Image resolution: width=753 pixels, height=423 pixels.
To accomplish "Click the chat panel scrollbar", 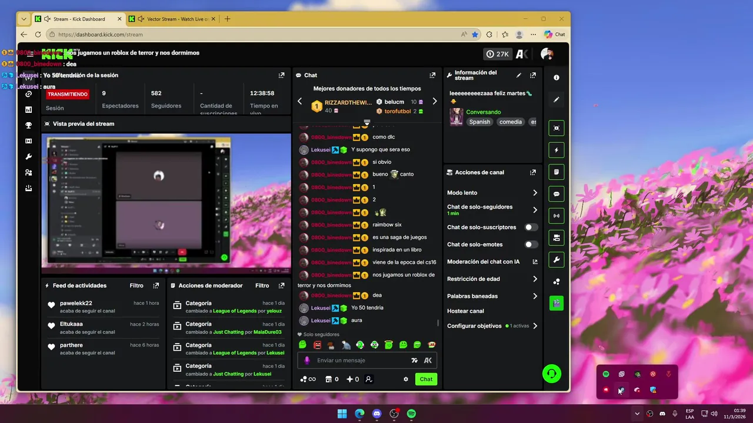I will (x=438, y=323).
